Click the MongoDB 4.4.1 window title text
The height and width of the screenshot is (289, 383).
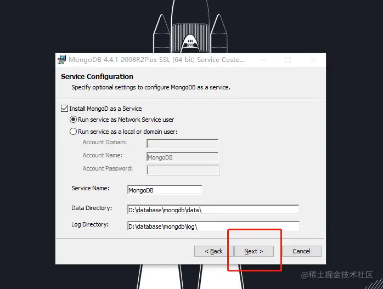156,60
